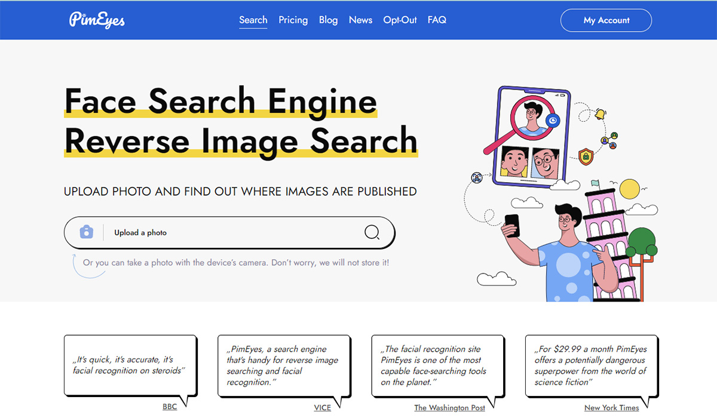Click the Upload a photo field
Image resolution: width=717 pixels, height=418 pixels.
(x=229, y=232)
